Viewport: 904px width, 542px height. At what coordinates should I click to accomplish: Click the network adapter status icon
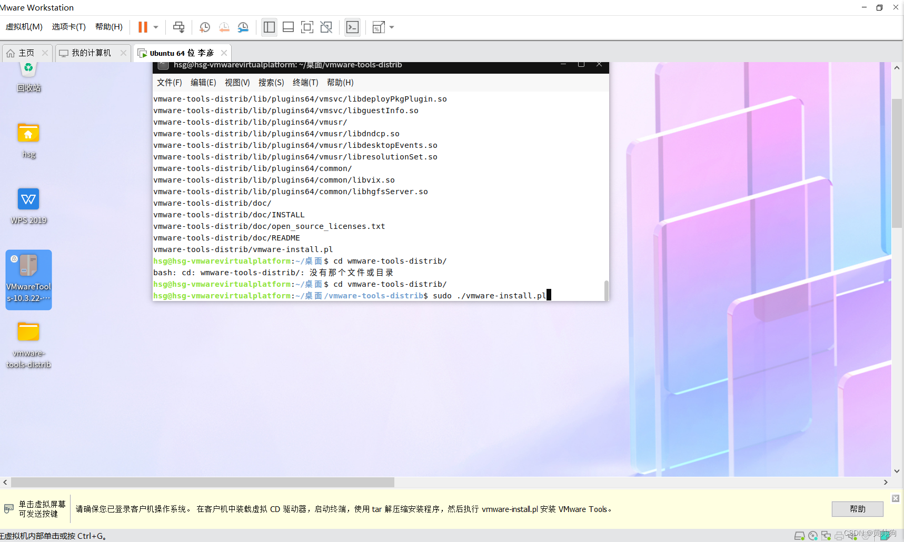pyautogui.click(x=826, y=536)
